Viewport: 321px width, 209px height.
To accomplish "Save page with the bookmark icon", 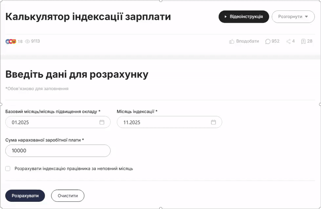I will coord(303,41).
